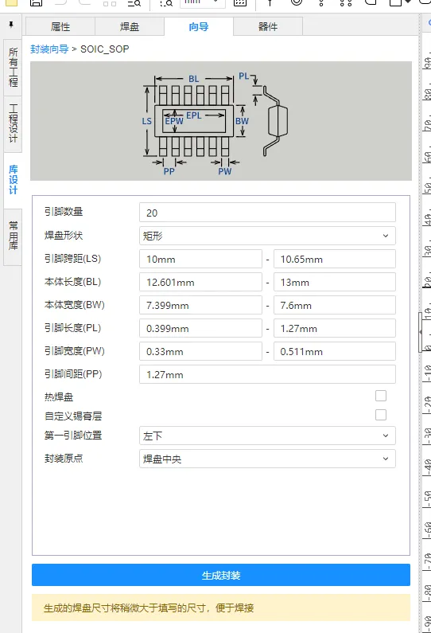Switch to the 焊盘 tab
The height and width of the screenshot is (633, 431).
(130, 26)
